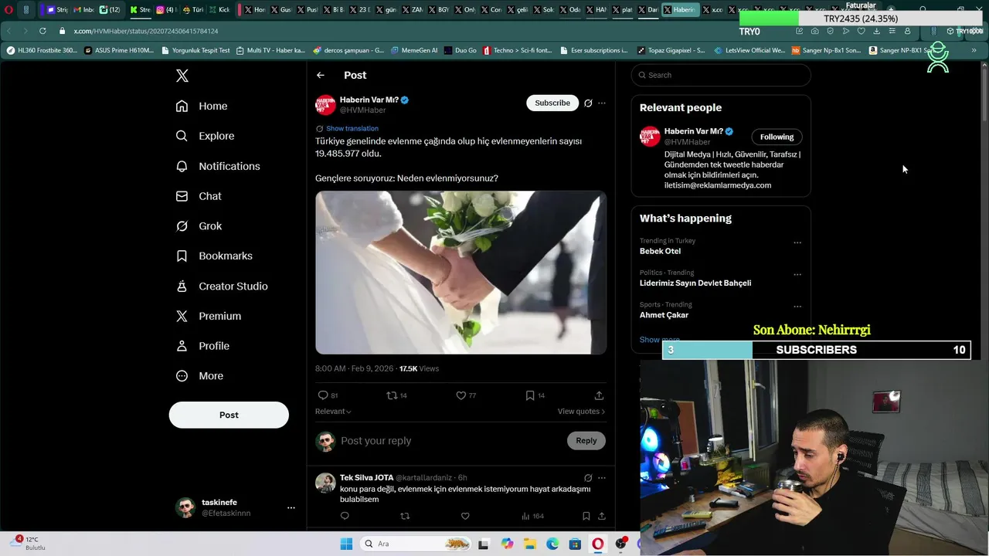Open options for Devlet Bahçeli trend
The width and height of the screenshot is (989, 556).
click(x=797, y=274)
